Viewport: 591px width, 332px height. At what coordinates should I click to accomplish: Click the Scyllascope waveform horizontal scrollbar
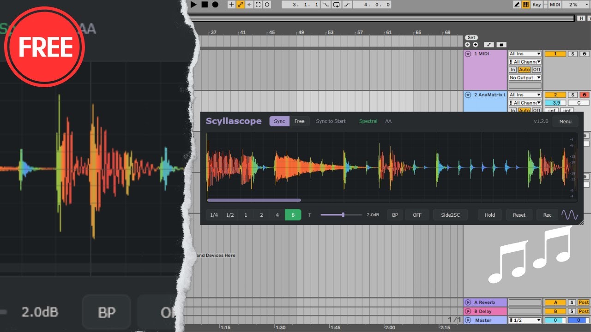[254, 200]
